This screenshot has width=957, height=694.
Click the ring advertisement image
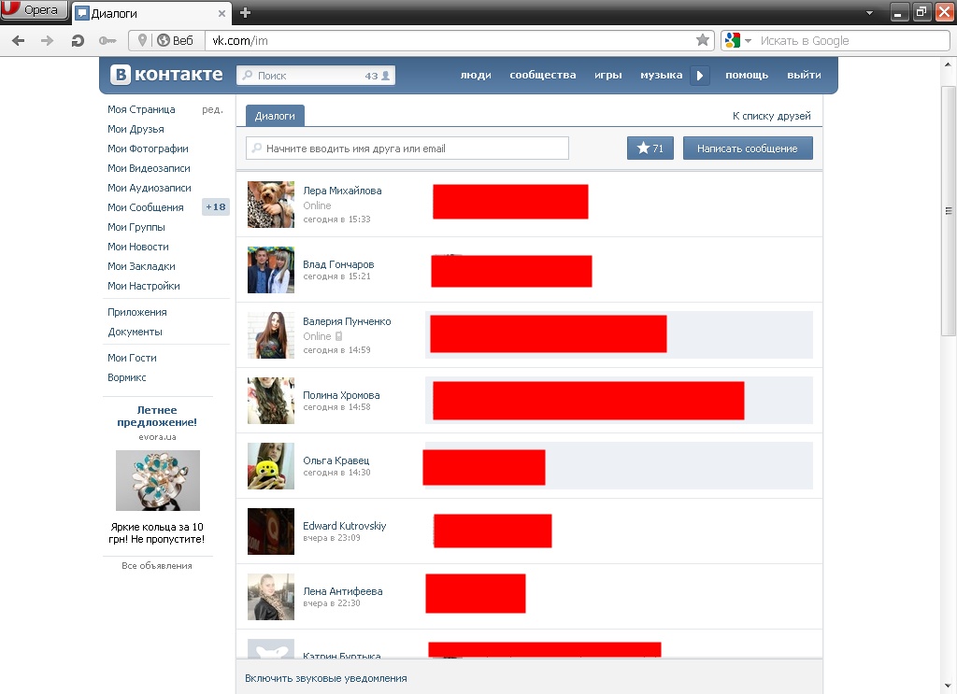tap(157, 480)
